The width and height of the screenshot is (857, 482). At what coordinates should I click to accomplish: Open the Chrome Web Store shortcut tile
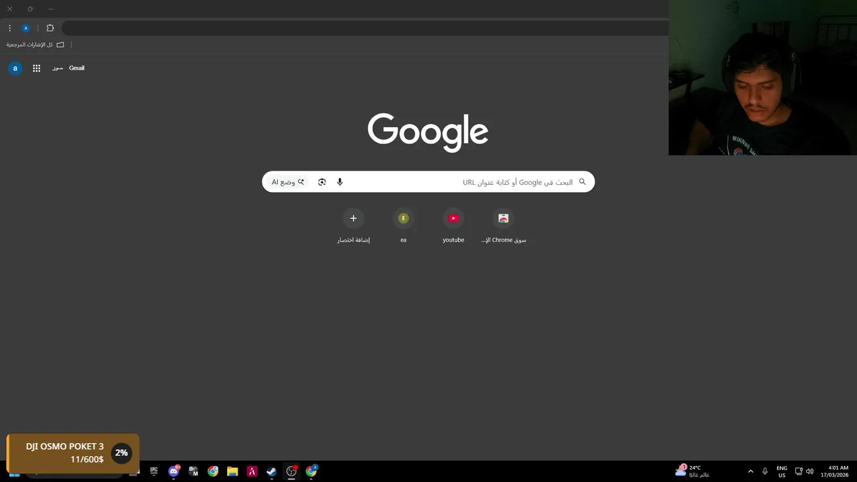tap(503, 226)
